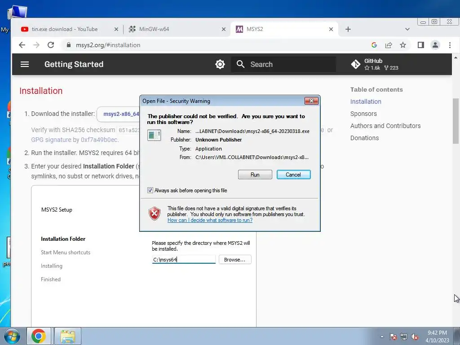Jump to Authors and Contributors section

click(385, 126)
